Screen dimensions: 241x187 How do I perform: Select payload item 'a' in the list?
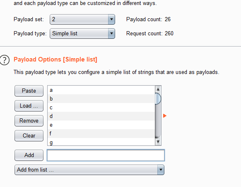[101, 90]
